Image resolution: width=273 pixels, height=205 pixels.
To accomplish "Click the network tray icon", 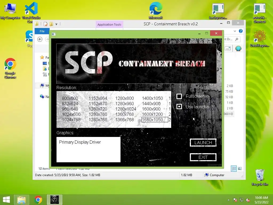I will (x=242, y=200).
